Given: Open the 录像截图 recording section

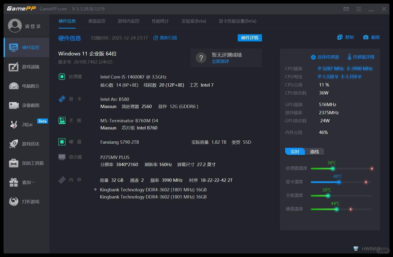Looking at the screenshot, I should [x=27, y=105].
